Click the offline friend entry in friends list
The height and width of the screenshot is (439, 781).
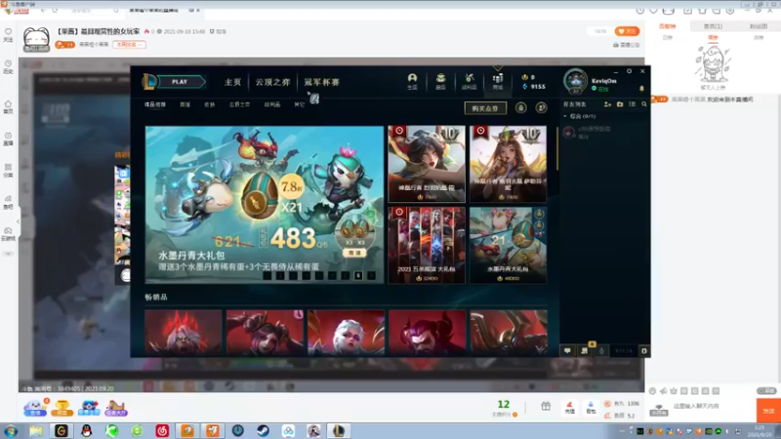point(602,132)
